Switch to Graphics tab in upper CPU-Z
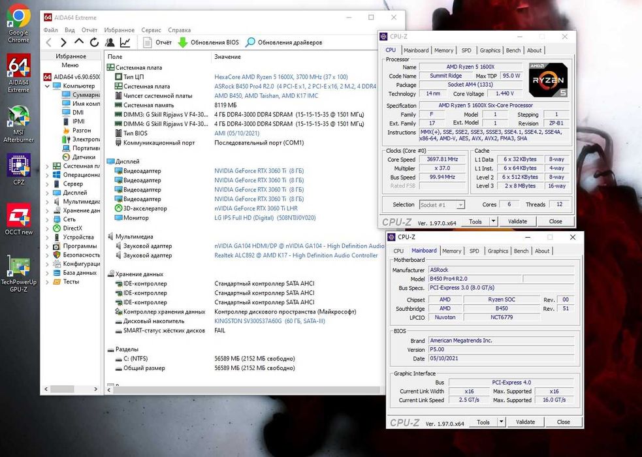The width and height of the screenshot is (642, 457). [x=490, y=50]
